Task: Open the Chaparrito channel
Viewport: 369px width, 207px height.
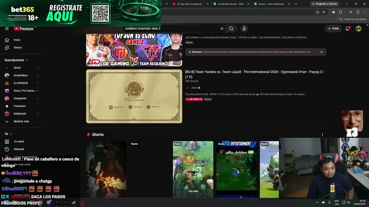Action: 22,98
